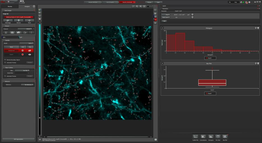Select the pencil draw tool in viewer

[133, 6]
